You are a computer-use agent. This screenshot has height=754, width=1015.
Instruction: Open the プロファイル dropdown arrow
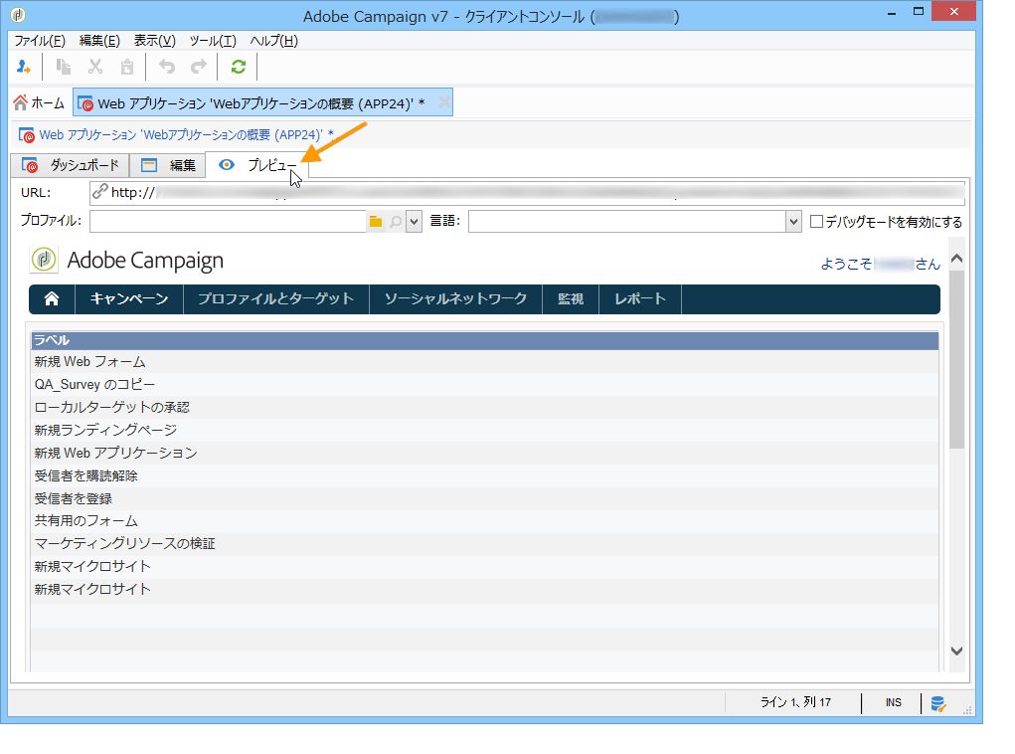[x=415, y=222]
